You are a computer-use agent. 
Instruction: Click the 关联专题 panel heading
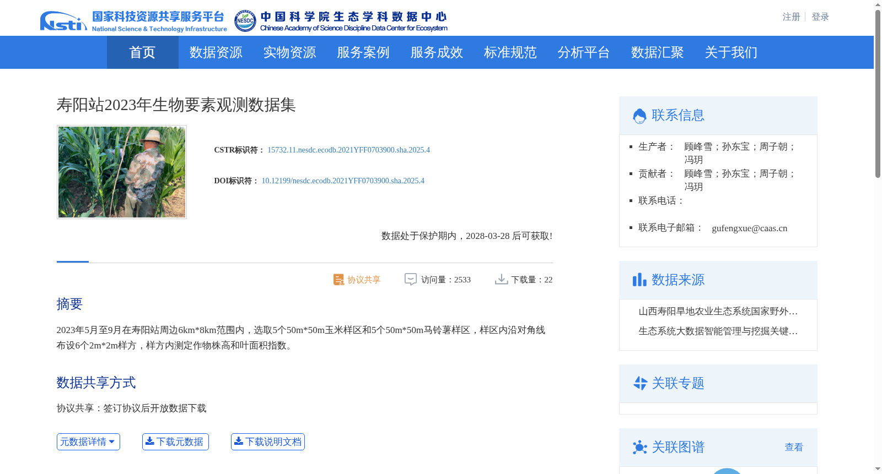tap(678, 383)
